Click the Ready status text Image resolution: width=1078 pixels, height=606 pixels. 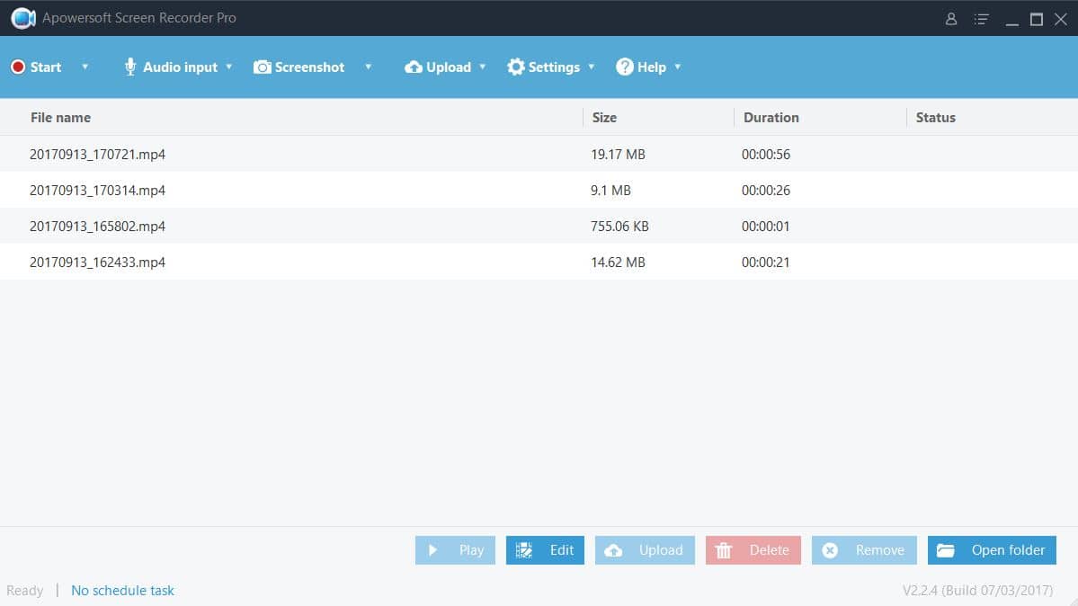pyautogui.click(x=25, y=591)
